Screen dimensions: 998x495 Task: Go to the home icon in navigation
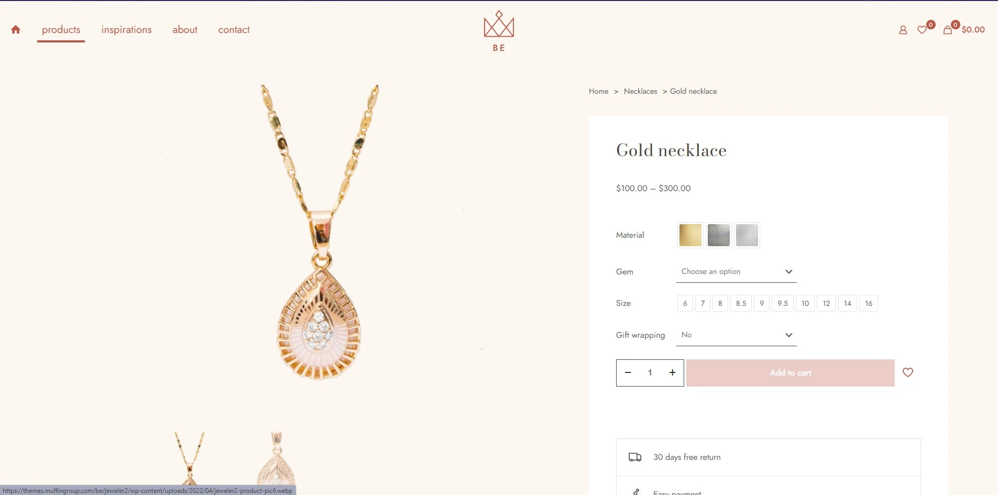[16, 30]
